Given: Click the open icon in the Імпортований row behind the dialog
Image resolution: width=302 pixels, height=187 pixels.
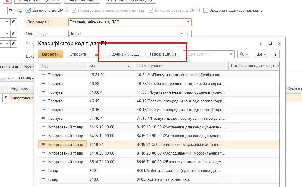Looking at the screenshot, I should [6, 98].
